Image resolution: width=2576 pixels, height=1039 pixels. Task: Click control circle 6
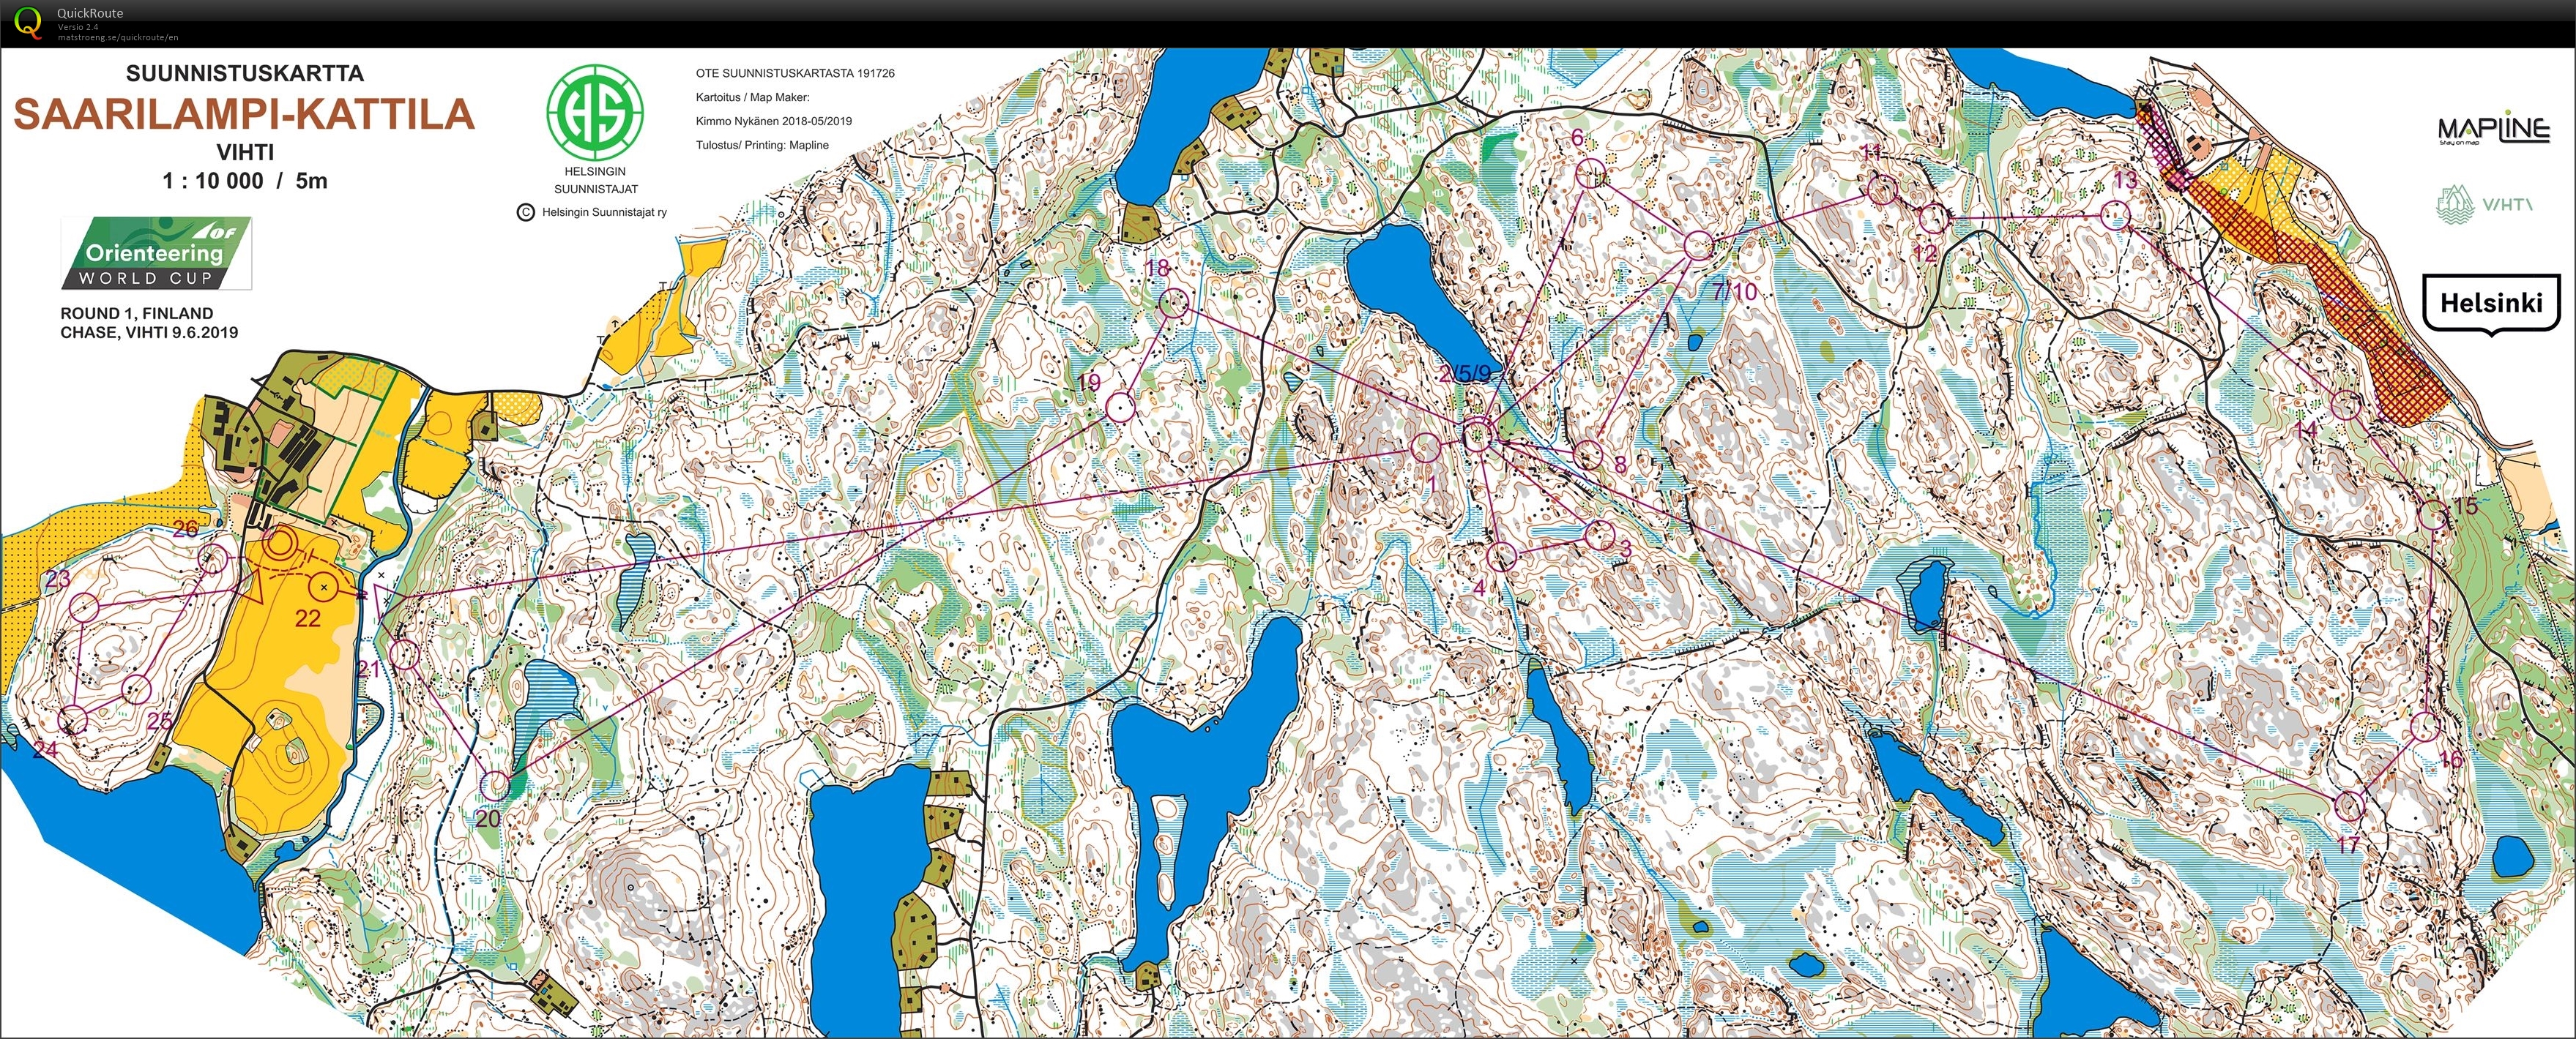(x=1590, y=174)
